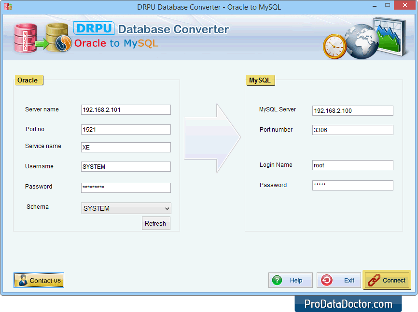Click the MySQL Password field

coord(352,186)
